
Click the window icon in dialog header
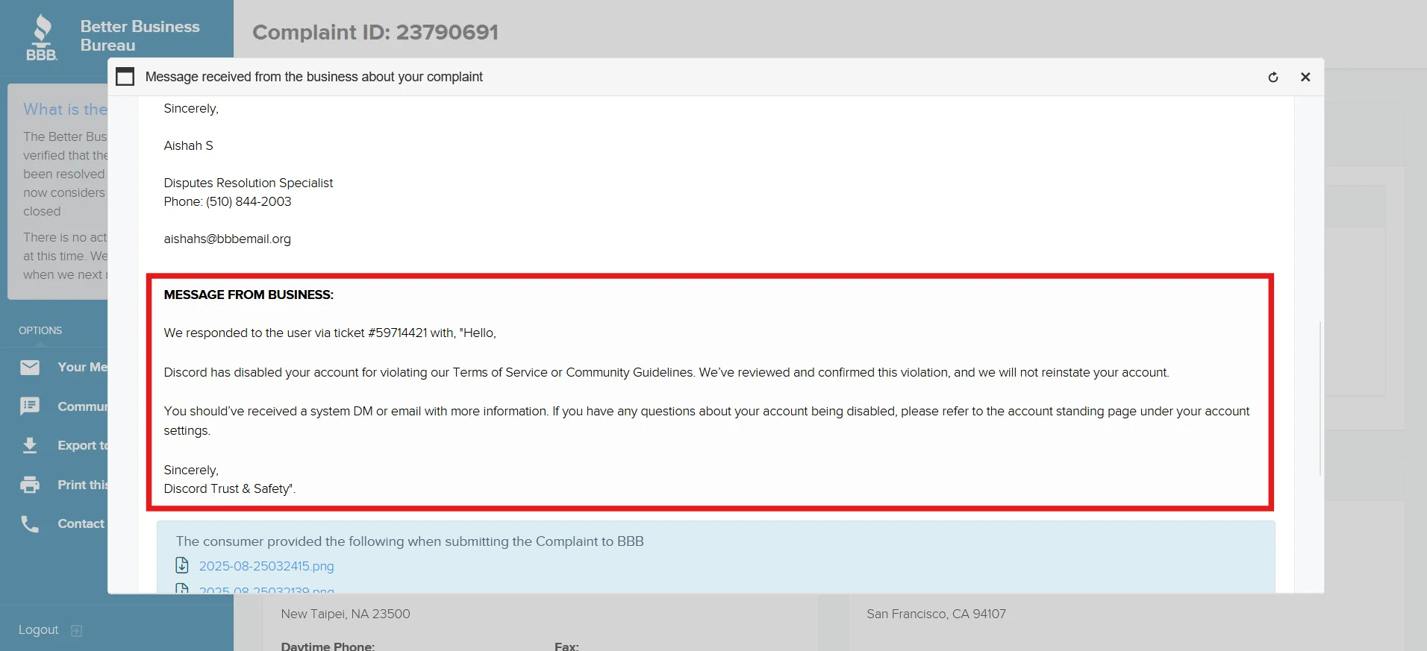point(125,77)
